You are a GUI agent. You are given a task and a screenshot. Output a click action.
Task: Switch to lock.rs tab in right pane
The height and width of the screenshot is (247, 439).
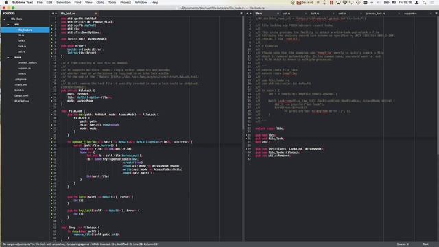(315, 14)
